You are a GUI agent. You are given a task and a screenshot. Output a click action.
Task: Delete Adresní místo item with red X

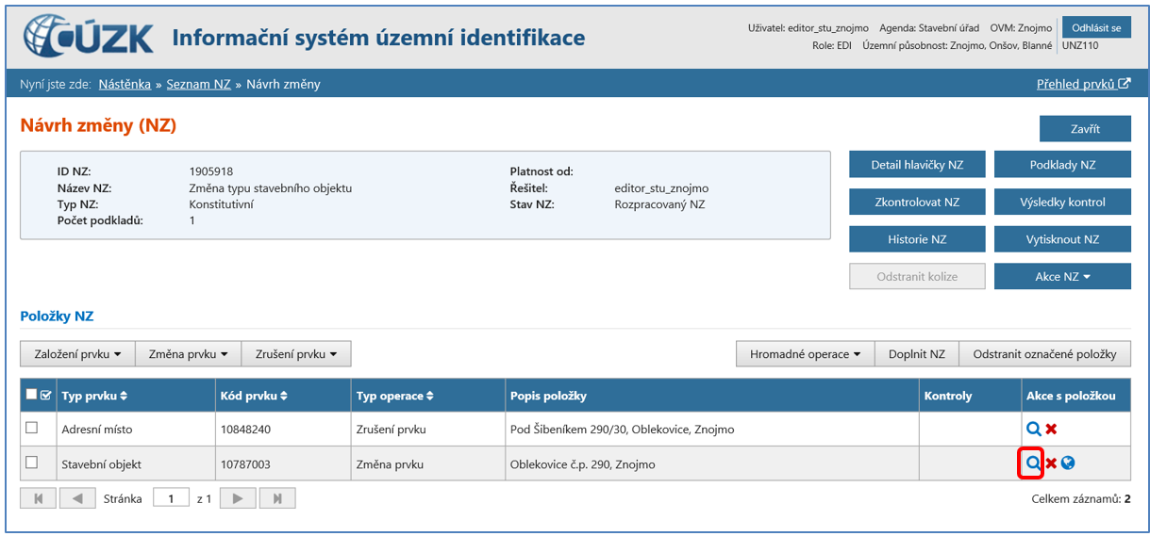[x=1051, y=429]
